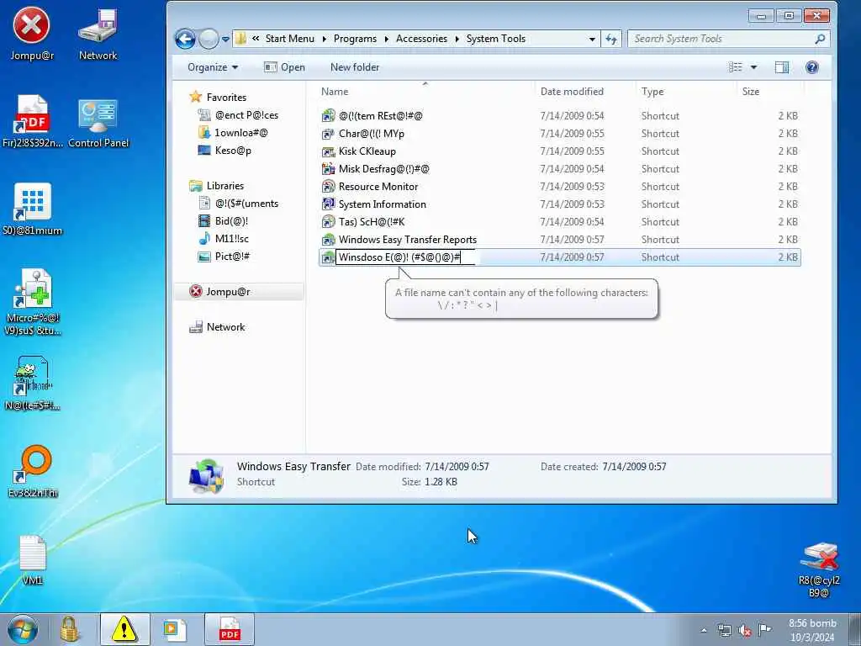Screen dimensions: 861x646
Task: Open the S0)@81mium desktop shortcut
Action: pyautogui.click(x=33, y=209)
